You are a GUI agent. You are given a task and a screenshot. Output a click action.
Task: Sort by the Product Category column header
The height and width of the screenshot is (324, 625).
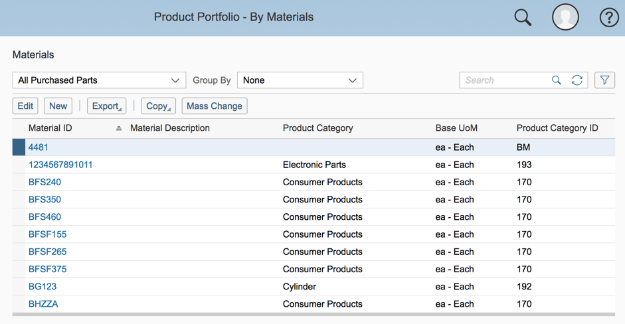[317, 128]
